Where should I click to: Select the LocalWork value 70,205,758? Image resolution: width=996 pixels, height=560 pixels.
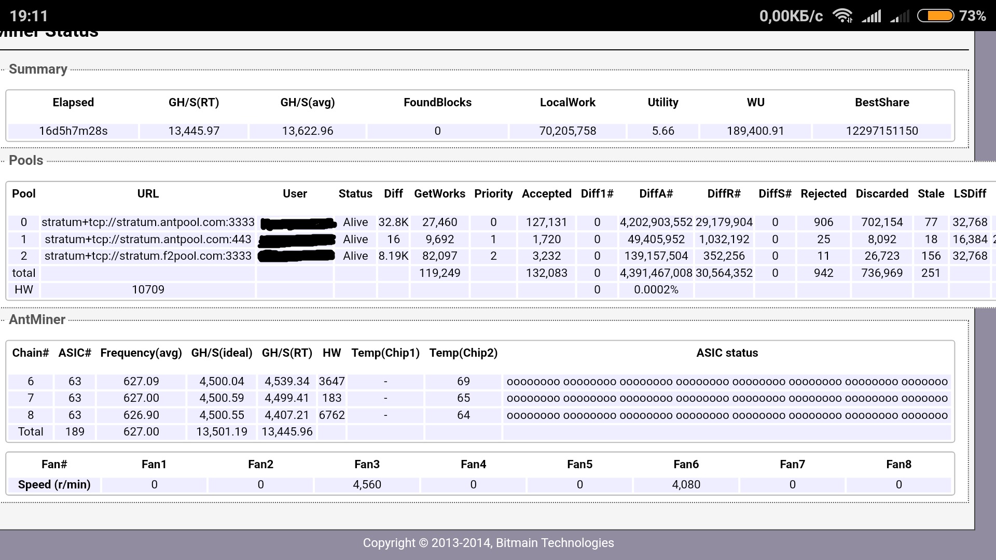point(568,131)
